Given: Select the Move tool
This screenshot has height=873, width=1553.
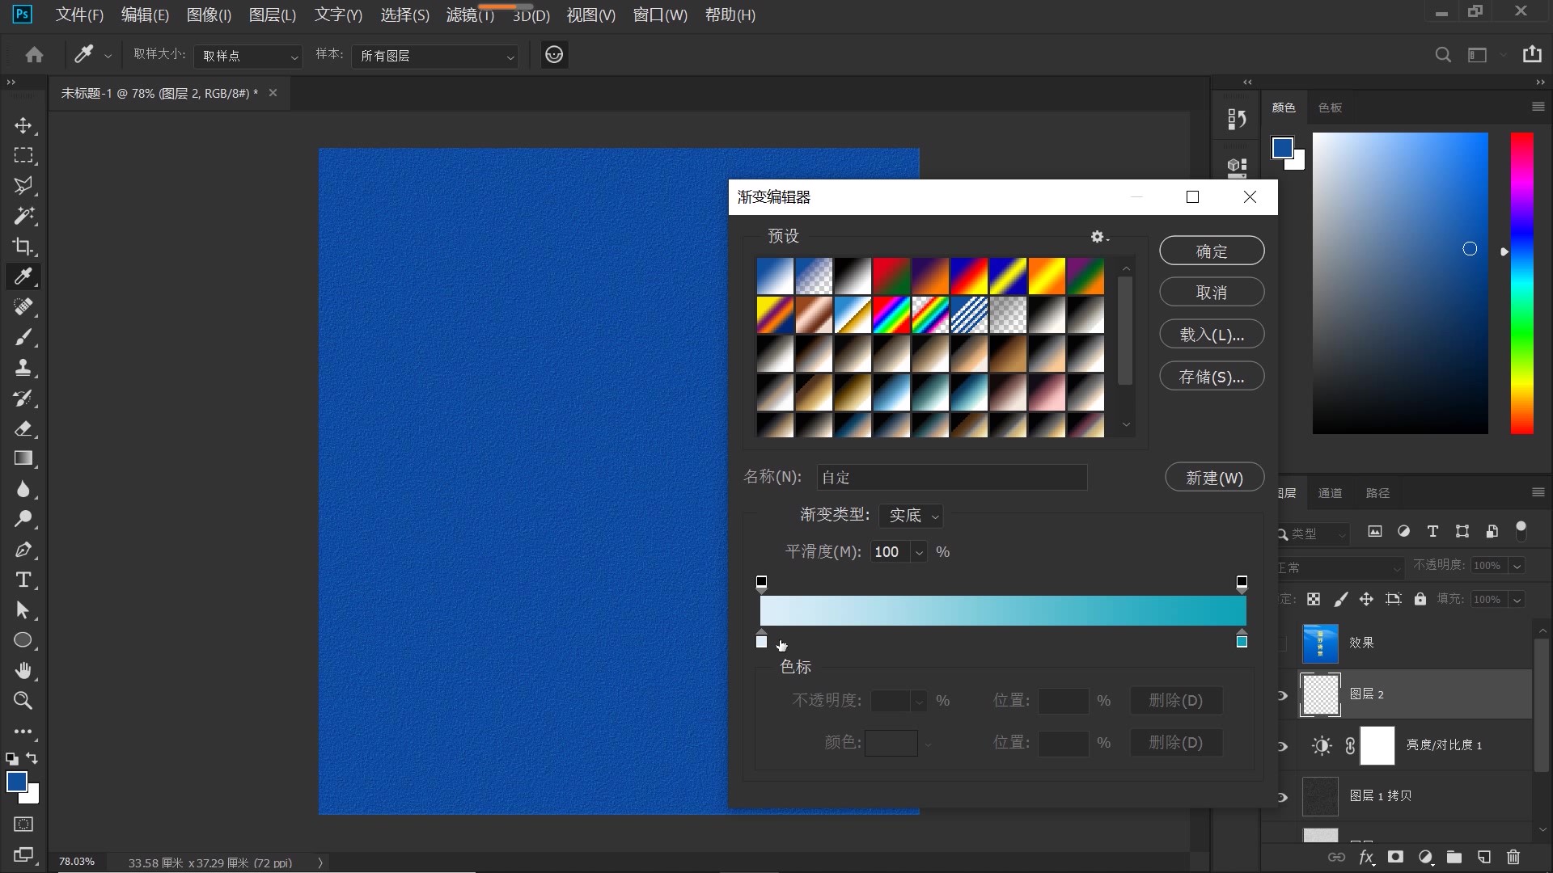Looking at the screenshot, I should click(x=23, y=125).
